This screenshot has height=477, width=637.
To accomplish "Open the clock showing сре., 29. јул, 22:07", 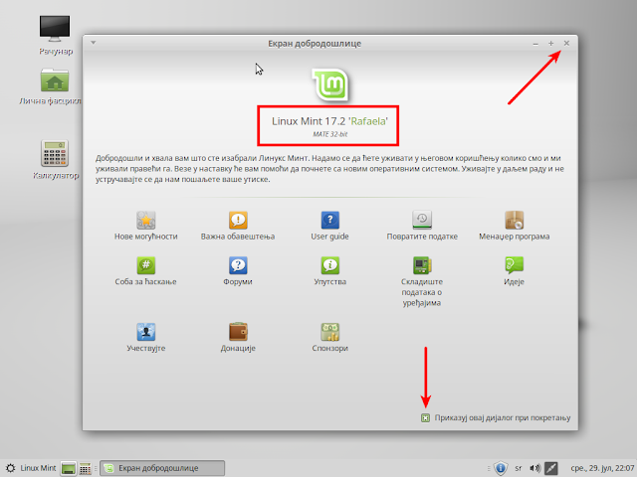I will coord(602,468).
